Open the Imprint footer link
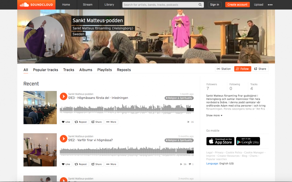The image size is (292, 182). pyautogui.click(x=211, y=156)
